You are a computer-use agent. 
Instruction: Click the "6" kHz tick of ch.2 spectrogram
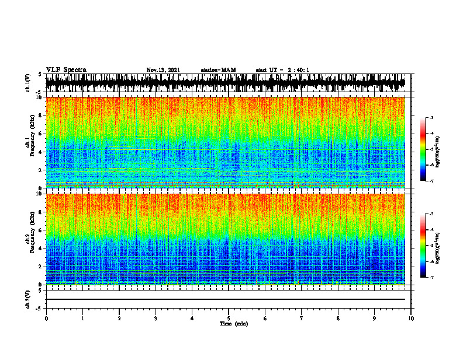tap(41, 230)
